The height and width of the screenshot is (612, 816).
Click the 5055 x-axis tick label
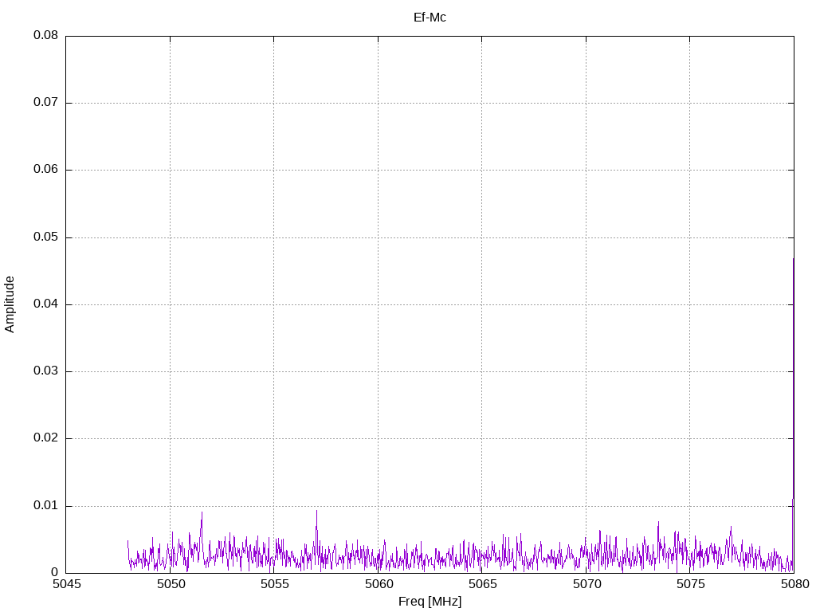(x=274, y=586)
